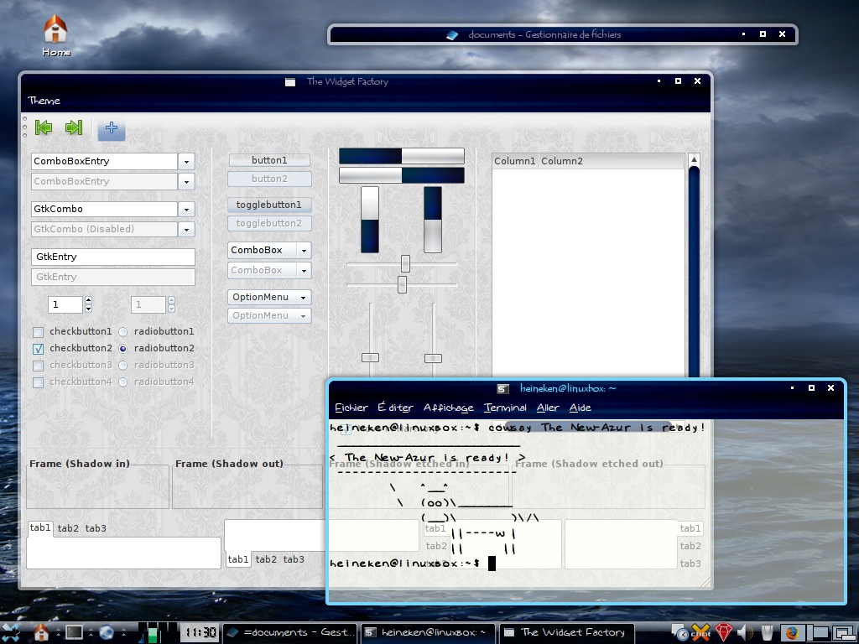Open the Xfce menu icon in panel
Screen dimensions: 859x644
point(10,633)
